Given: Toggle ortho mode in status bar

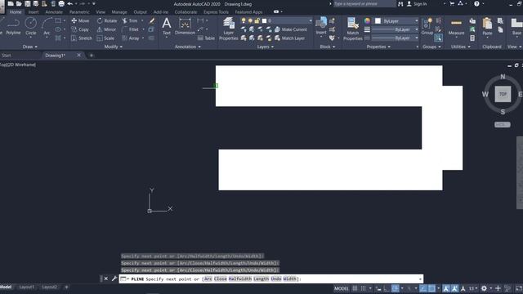Looking at the screenshot, I should coord(387,288).
